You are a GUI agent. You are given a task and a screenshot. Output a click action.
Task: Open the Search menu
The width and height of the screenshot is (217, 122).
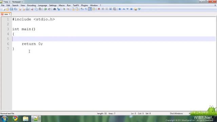pyautogui.click(x=15, y=5)
